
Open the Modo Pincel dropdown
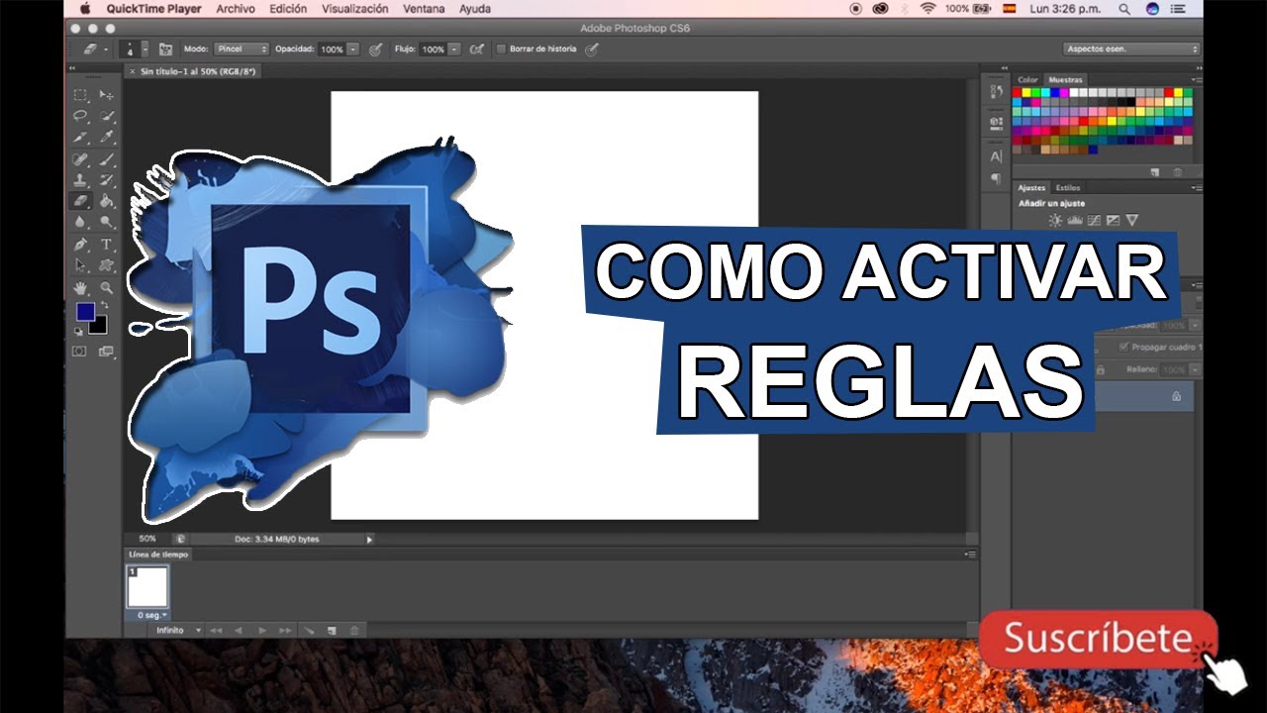click(x=243, y=49)
